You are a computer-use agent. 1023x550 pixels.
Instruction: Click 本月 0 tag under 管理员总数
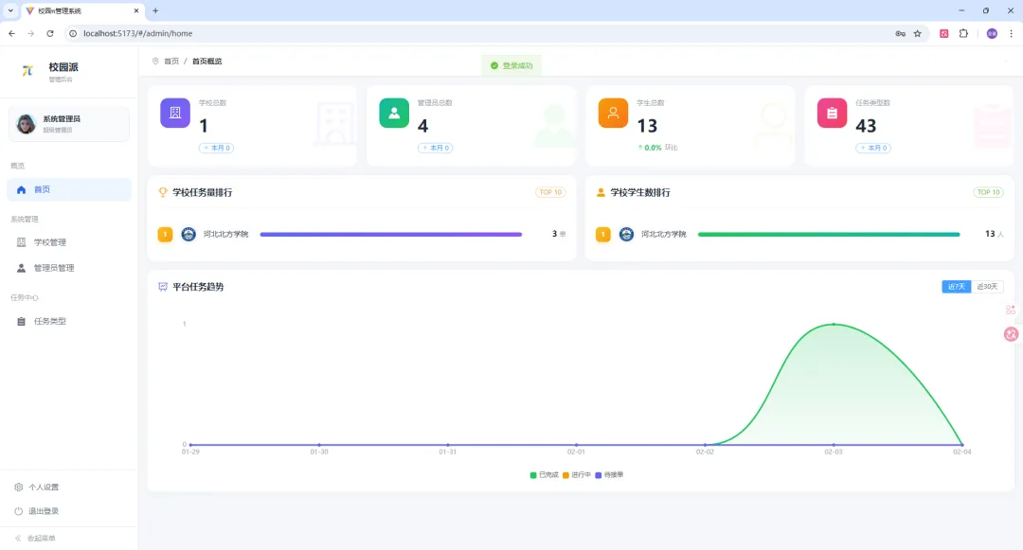click(435, 148)
